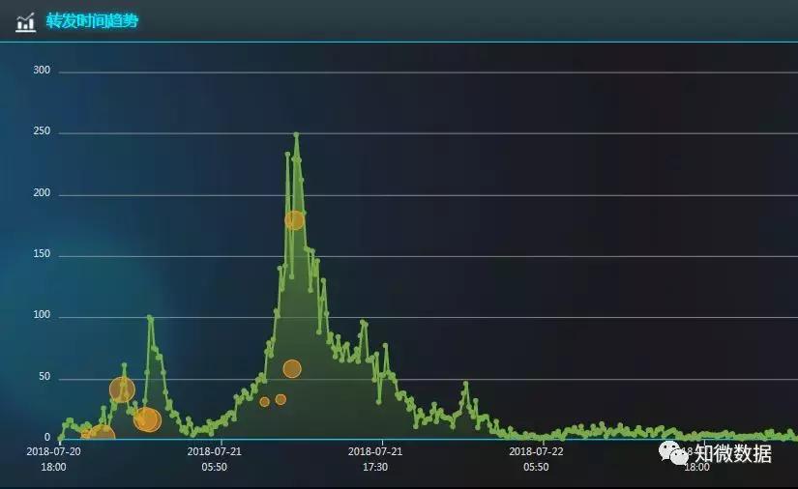Viewport: 798px width, 489px height.
Task: Select the y-axis label 200
Action: (42, 192)
